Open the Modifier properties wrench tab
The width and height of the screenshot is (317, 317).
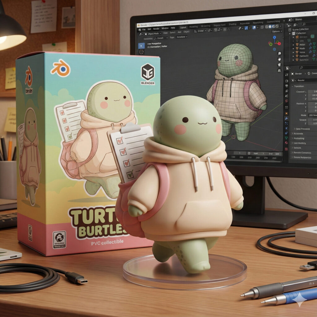287,118
